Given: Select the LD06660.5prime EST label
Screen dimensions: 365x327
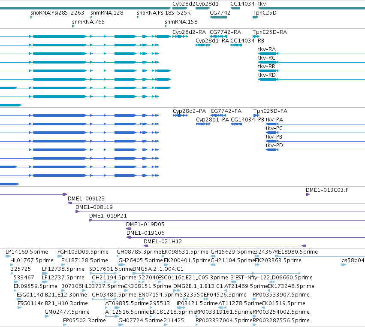Looking at the screenshot, I should point(291,278).
